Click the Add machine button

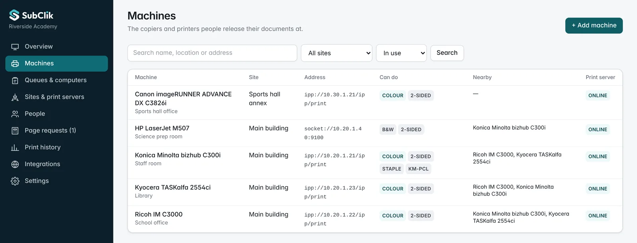594,25
